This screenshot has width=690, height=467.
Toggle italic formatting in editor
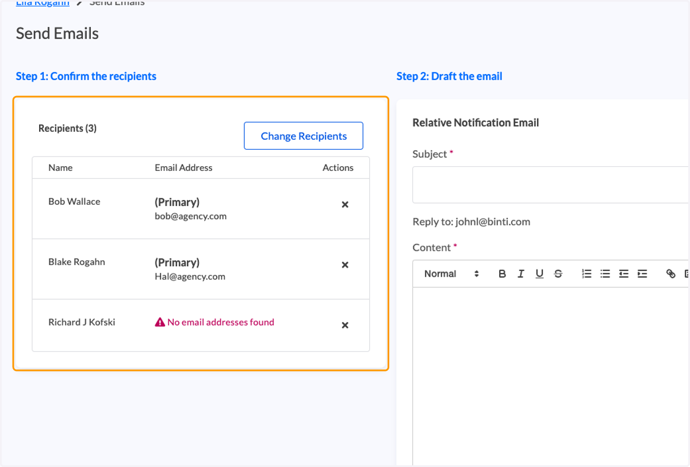[520, 274]
